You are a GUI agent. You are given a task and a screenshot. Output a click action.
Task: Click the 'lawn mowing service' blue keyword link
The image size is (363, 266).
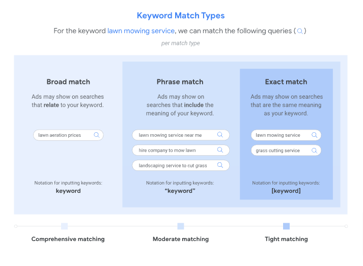point(141,31)
